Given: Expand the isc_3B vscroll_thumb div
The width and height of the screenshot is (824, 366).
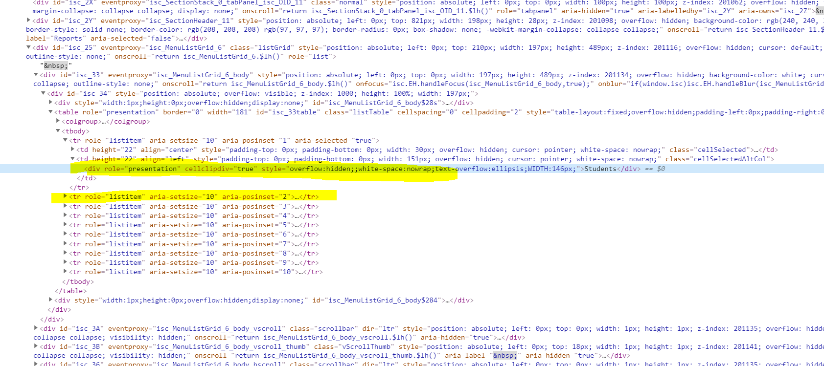Looking at the screenshot, I should tap(36, 346).
